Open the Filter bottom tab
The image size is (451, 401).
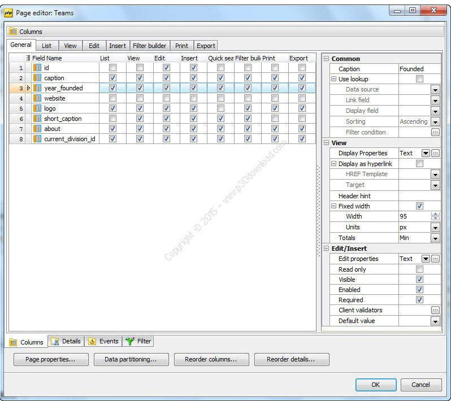pyautogui.click(x=138, y=341)
